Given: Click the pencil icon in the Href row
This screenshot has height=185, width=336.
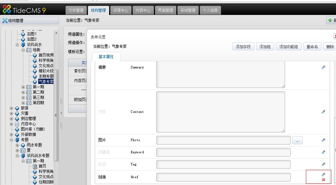Looking at the screenshot, I should (323, 175).
